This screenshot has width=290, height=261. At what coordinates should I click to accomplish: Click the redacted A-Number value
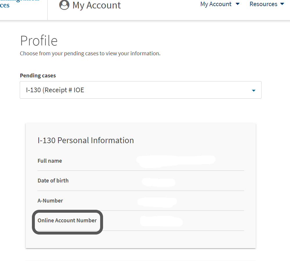point(157,201)
